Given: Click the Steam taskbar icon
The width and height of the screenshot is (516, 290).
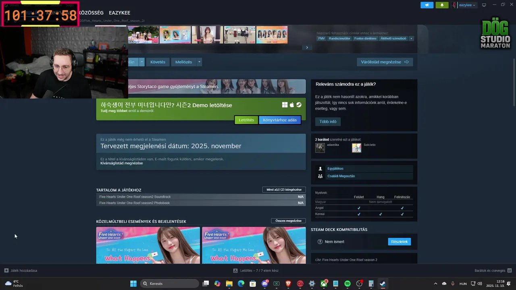Looking at the screenshot, I should [x=383, y=284].
